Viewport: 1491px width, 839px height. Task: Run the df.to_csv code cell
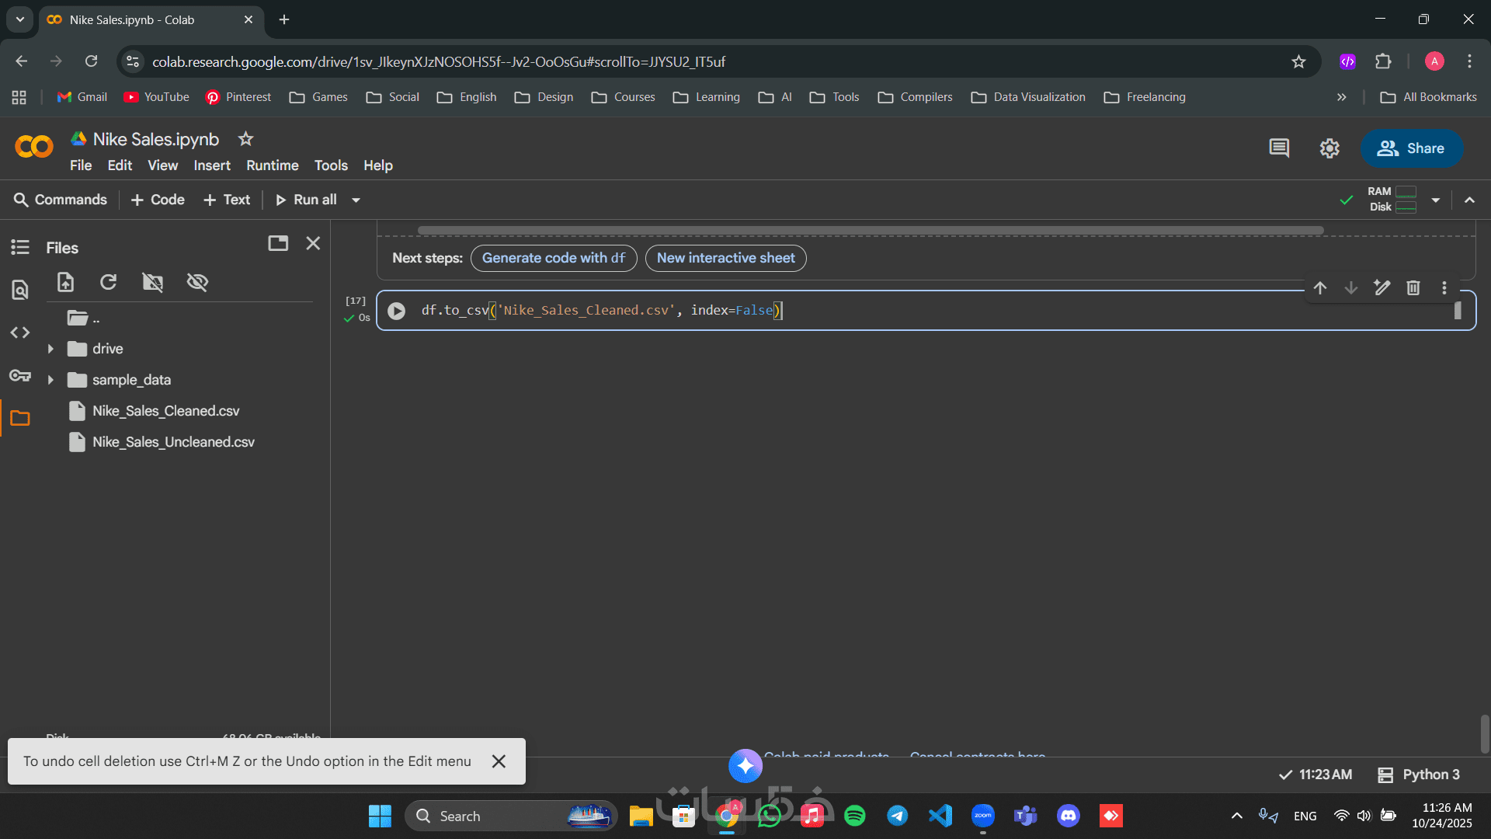coord(396,311)
